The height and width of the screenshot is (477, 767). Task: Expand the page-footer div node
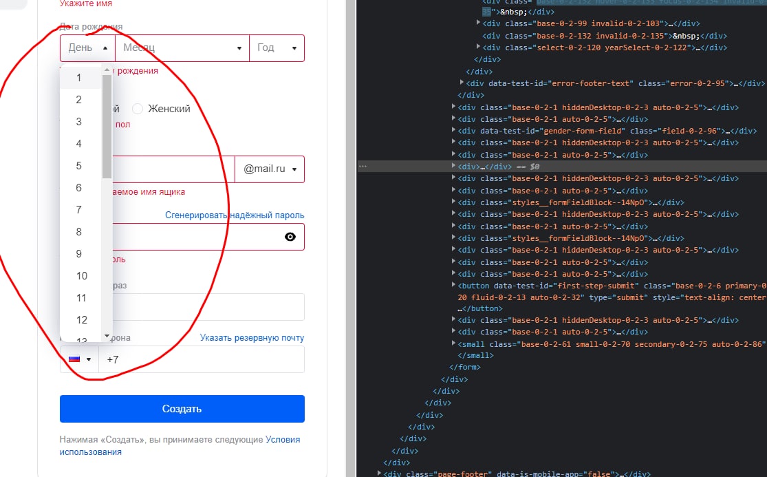point(380,474)
